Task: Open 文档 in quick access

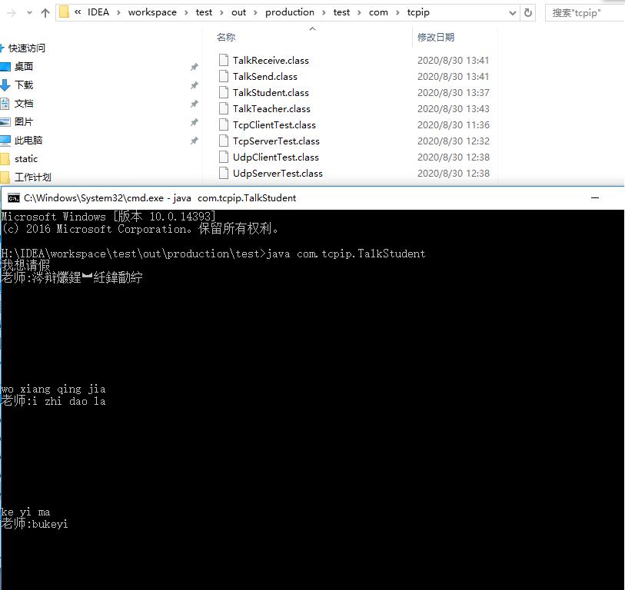Action: point(24,104)
